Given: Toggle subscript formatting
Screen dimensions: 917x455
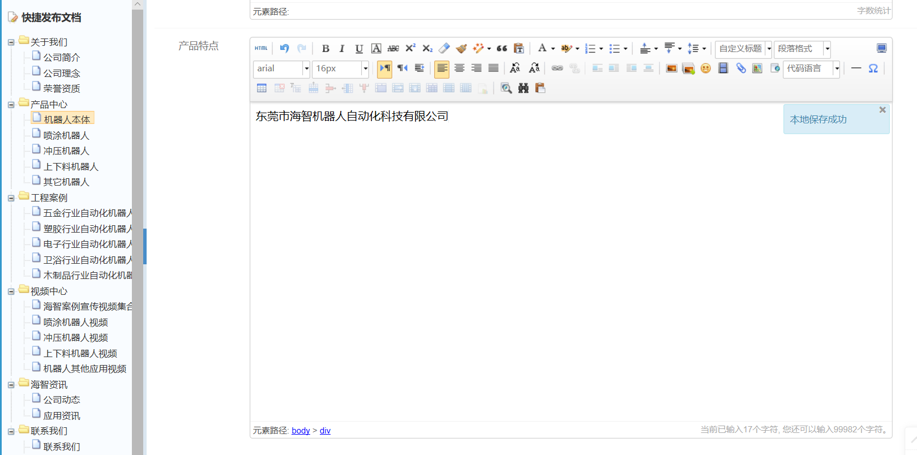Looking at the screenshot, I should point(427,48).
